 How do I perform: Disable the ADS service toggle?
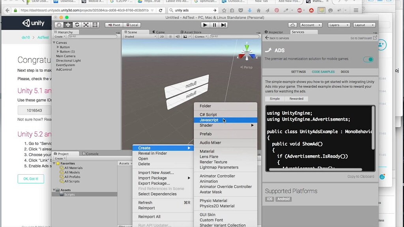click(368, 60)
